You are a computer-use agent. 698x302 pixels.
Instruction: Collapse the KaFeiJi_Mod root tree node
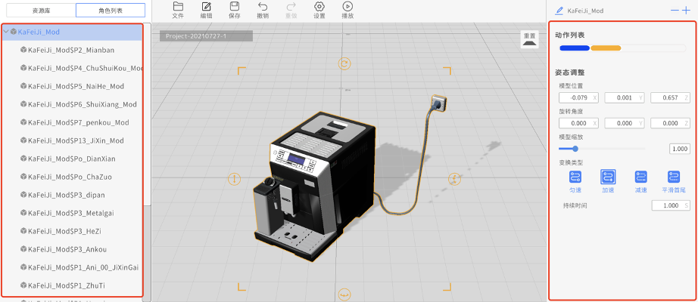[x=6, y=32]
